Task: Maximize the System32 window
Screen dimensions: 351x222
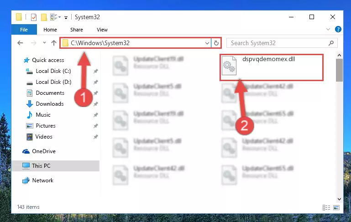Action: click(x=312, y=17)
